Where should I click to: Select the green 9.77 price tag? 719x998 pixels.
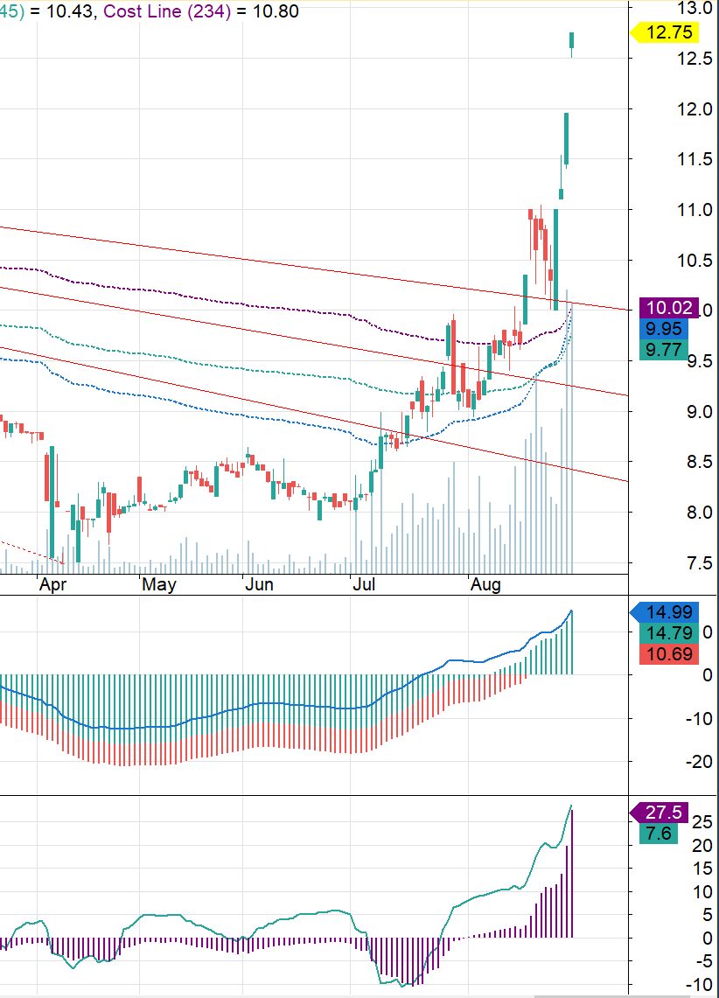(664, 349)
